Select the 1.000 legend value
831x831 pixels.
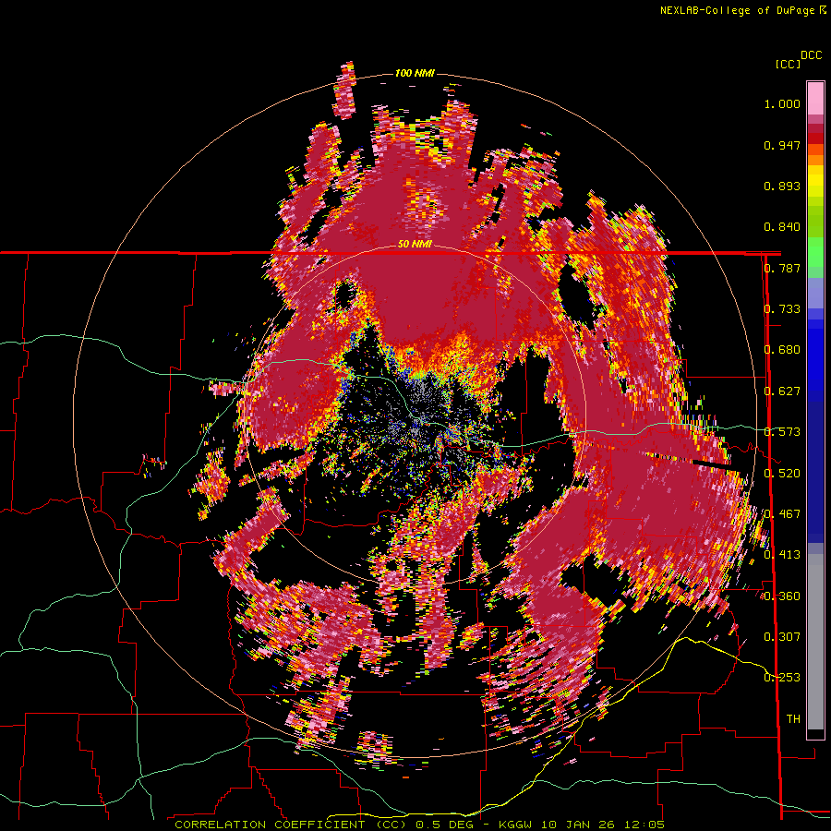pos(782,103)
